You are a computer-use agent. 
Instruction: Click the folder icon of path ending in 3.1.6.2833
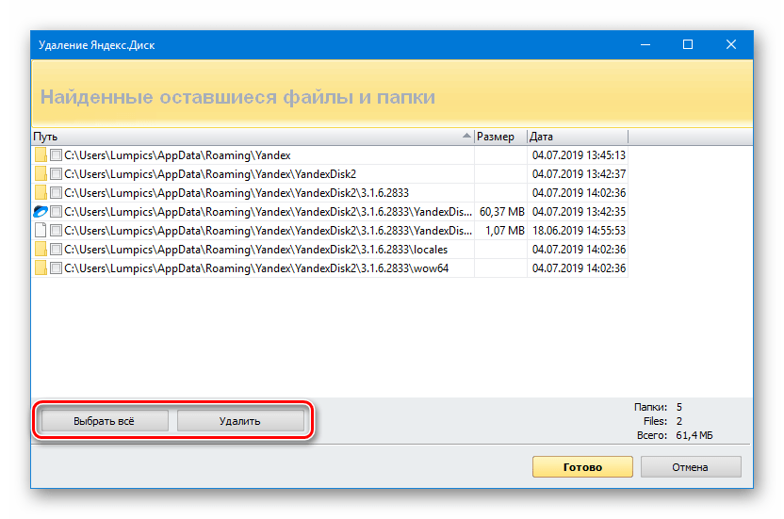point(41,192)
